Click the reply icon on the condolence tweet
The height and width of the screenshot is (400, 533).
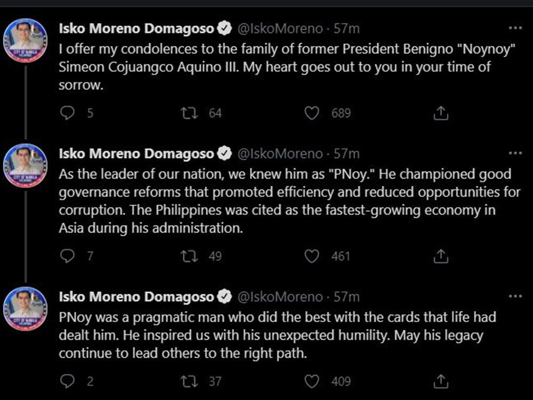67,113
